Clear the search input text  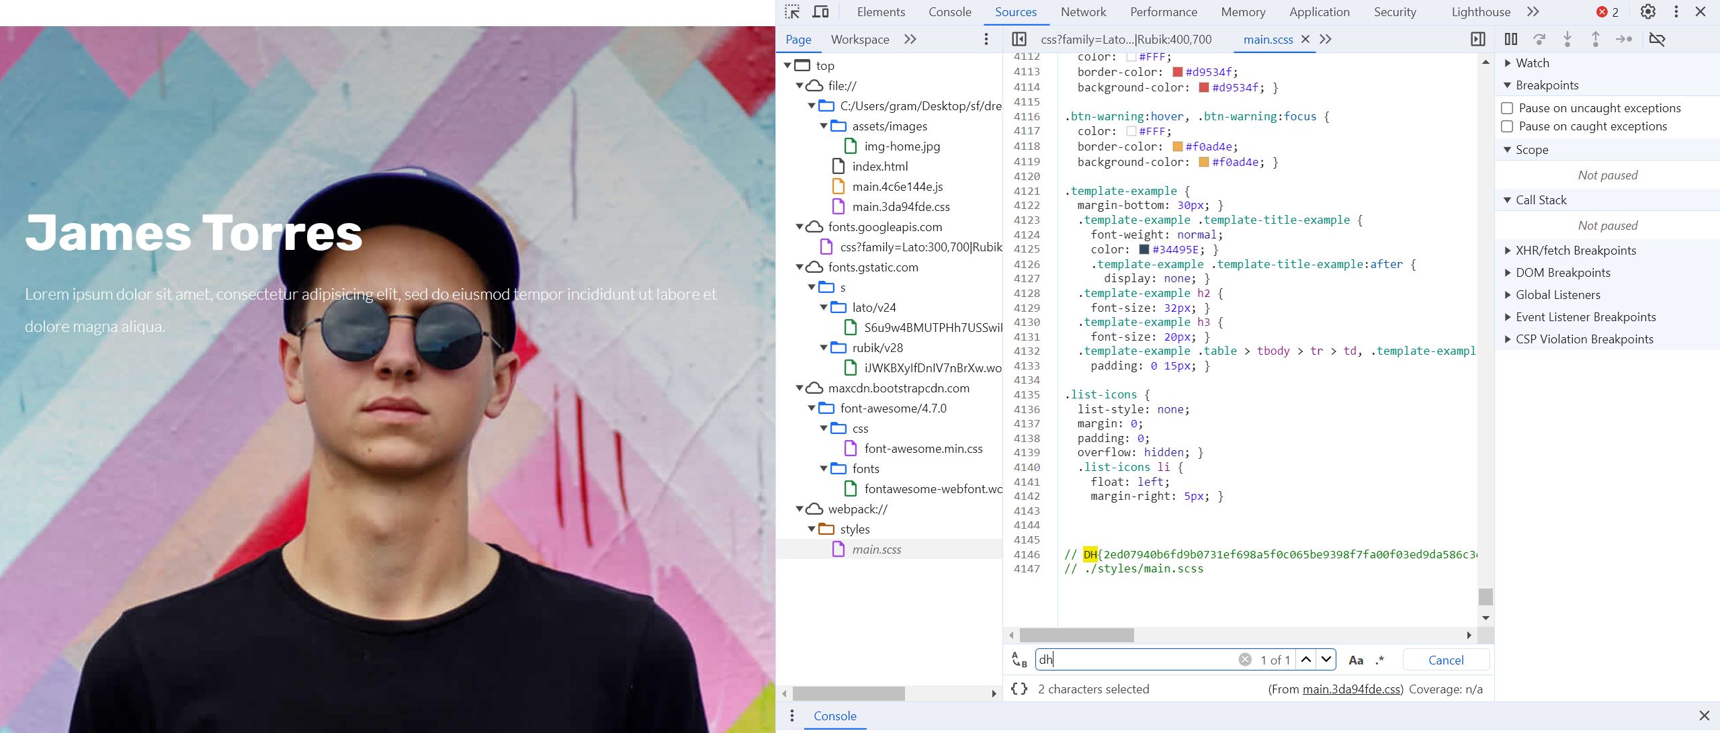click(1244, 660)
